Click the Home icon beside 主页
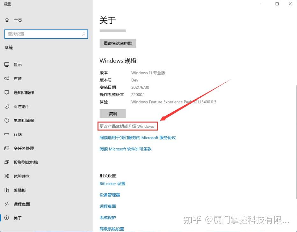 point(7,20)
